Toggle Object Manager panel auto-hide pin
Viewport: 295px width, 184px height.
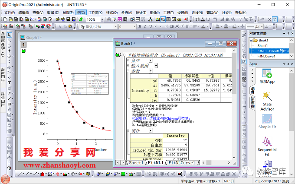click(288, 33)
